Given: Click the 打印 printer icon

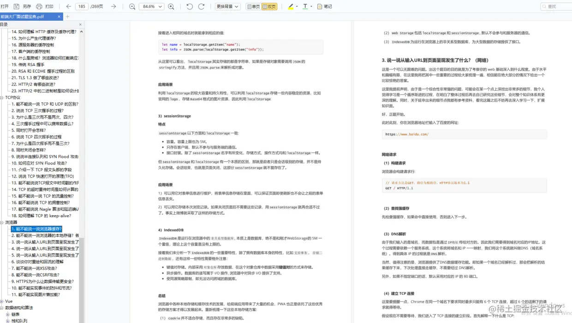Looking at the screenshot, I should pos(39,6).
